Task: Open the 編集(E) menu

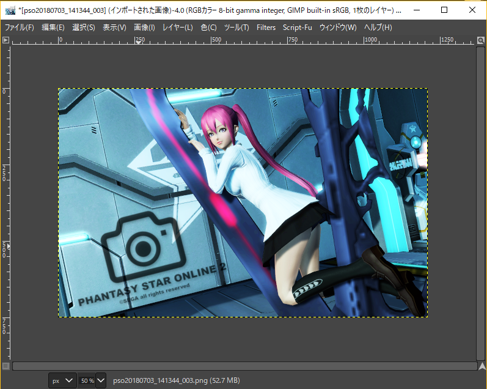Action: point(53,28)
